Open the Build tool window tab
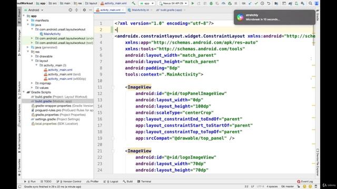This screenshot has width=337, height=189. 127,182
